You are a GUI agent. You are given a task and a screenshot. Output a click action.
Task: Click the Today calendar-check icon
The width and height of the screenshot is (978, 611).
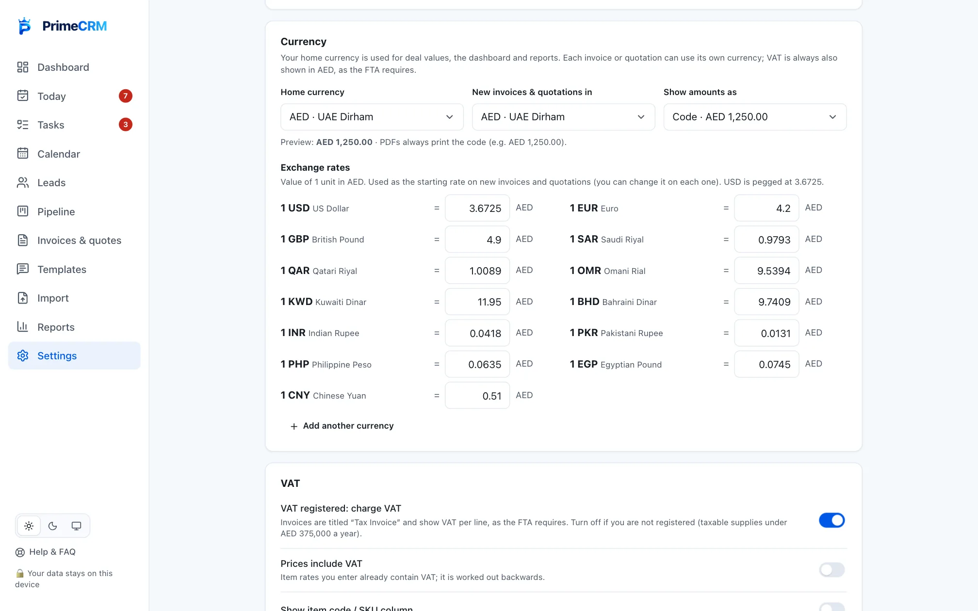[23, 96]
